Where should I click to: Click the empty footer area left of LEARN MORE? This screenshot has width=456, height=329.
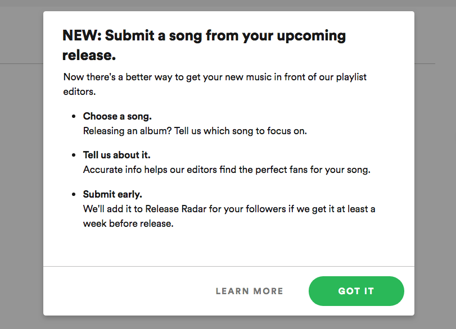pyautogui.click(x=124, y=291)
